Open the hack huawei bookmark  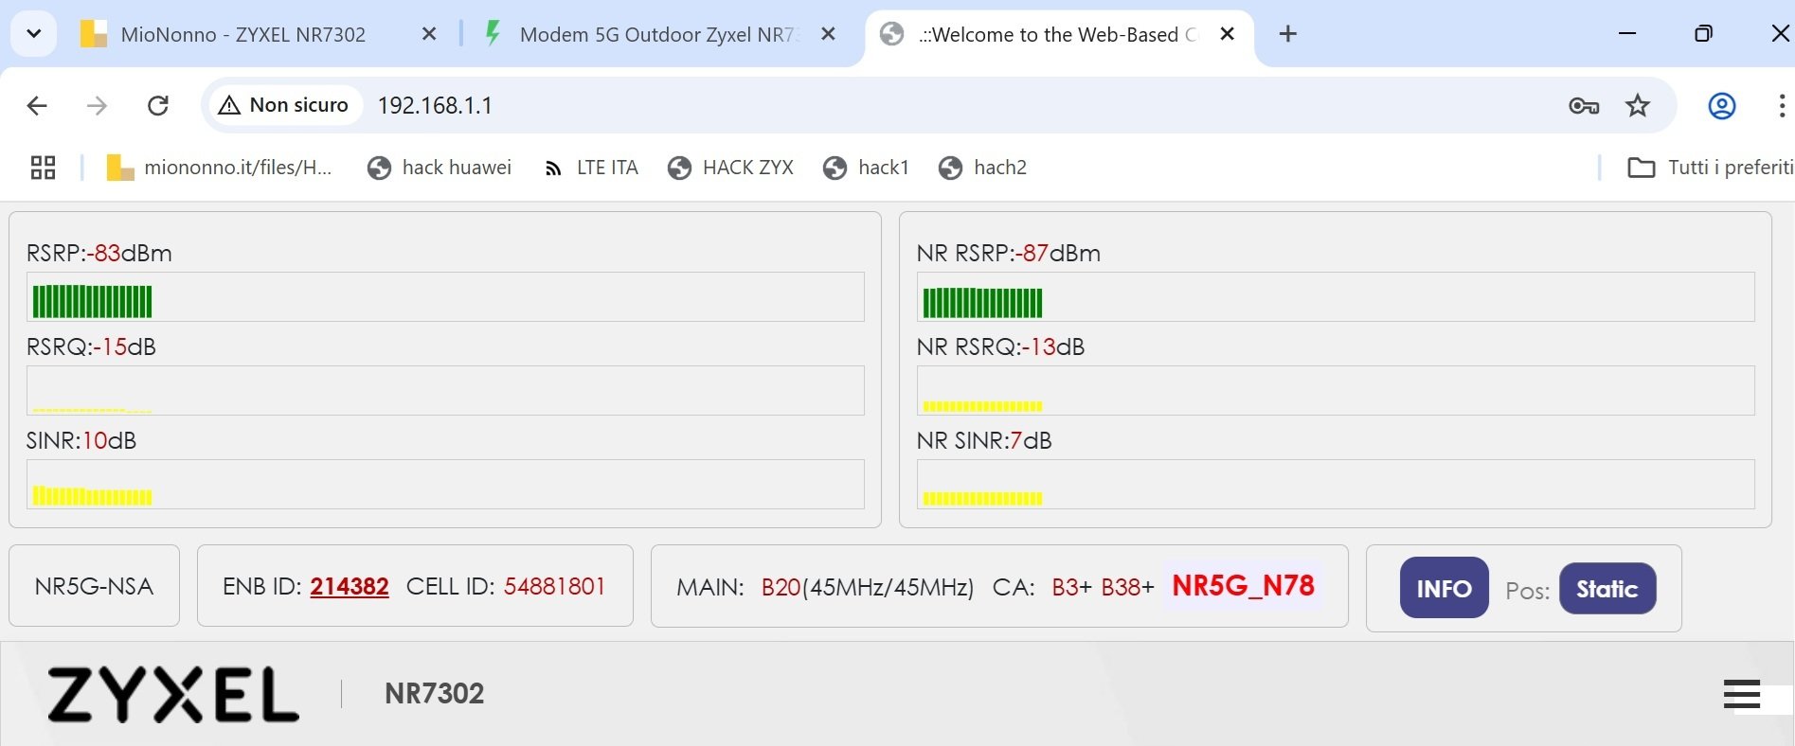[440, 168]
